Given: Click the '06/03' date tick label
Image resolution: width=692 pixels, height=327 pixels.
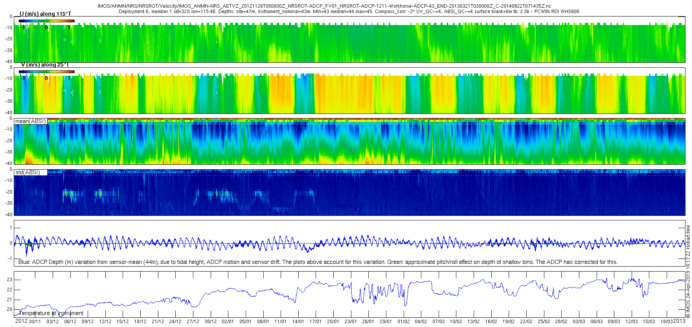Looking at the screenshot, I should 596,322.
